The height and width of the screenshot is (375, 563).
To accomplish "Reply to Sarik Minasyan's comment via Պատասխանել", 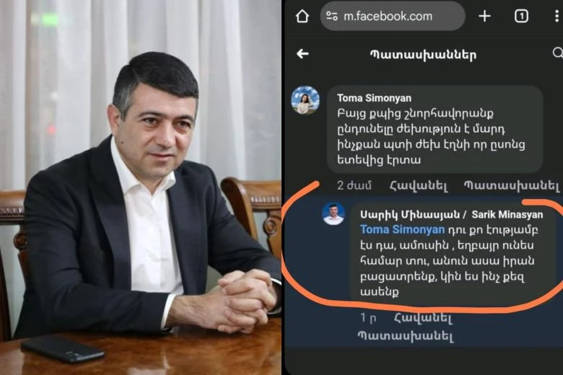I will click(406, 336).
